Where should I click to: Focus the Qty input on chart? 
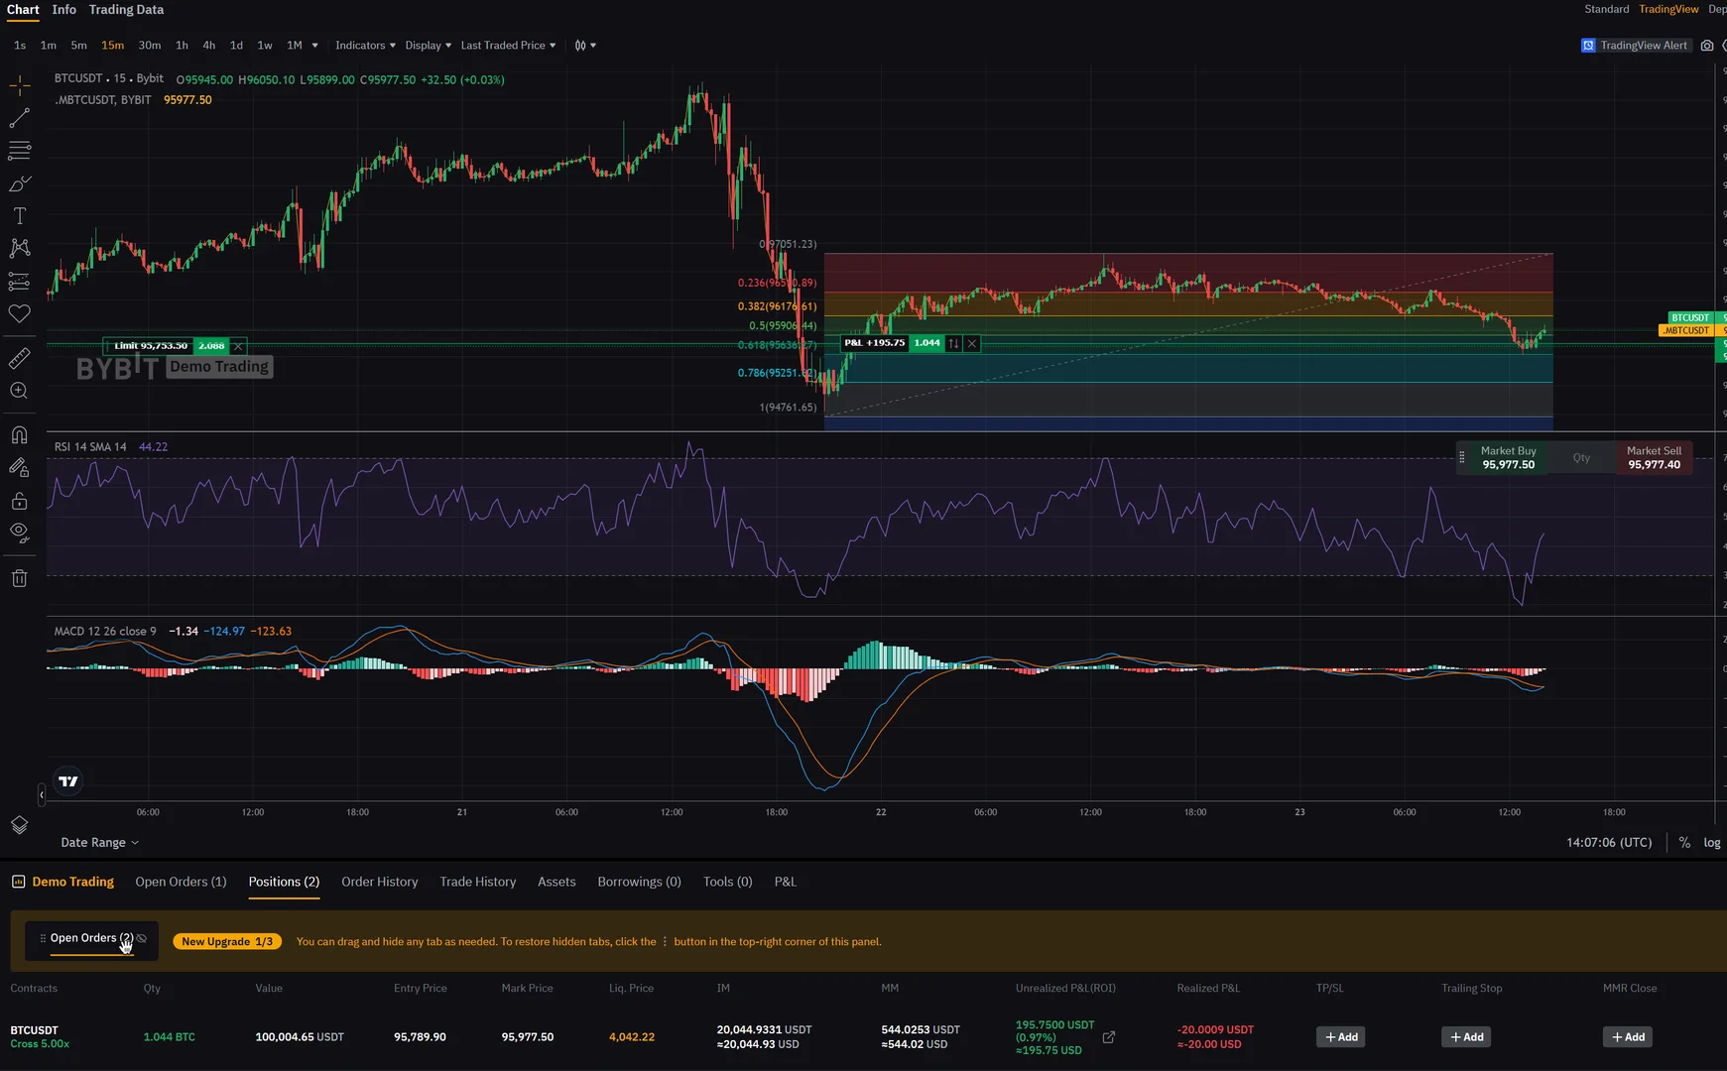1581,458
